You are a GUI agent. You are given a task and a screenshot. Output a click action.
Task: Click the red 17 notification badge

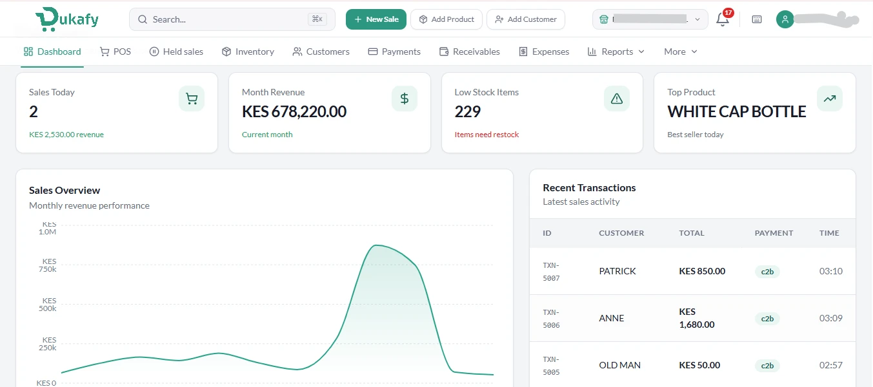pos(728,12)
